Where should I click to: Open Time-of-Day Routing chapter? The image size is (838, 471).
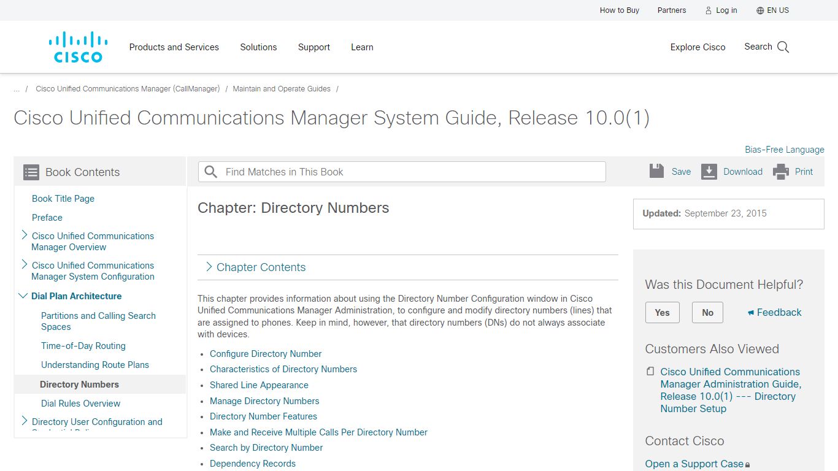[83, 346]
